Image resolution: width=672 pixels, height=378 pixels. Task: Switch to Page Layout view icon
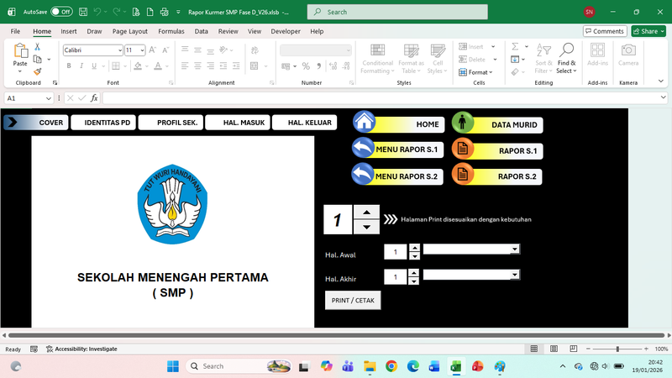tap(554, 349)
